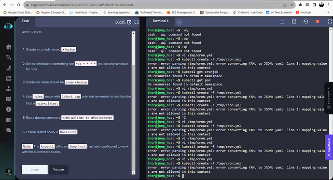The height and width of the screenshot is (180, 333).
Task: Open the leaderboard podium icon
Action: tap(9, 88)
